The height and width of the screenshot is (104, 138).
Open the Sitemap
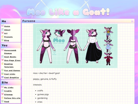(x=8, y=94)
